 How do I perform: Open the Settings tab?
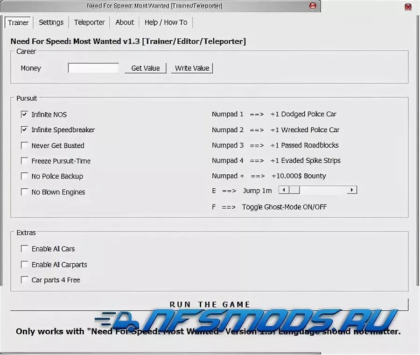coord(51,22)
